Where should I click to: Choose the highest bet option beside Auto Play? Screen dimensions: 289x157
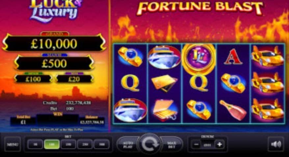(102, 144)
